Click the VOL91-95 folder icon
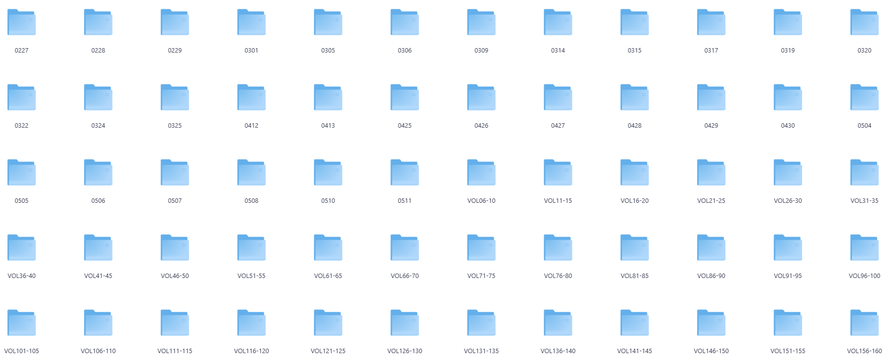The height and width of the screenshot is (360, 896). (788, 248)
